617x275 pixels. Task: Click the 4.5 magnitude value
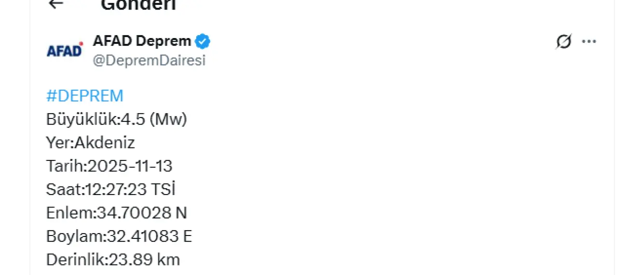133,119
